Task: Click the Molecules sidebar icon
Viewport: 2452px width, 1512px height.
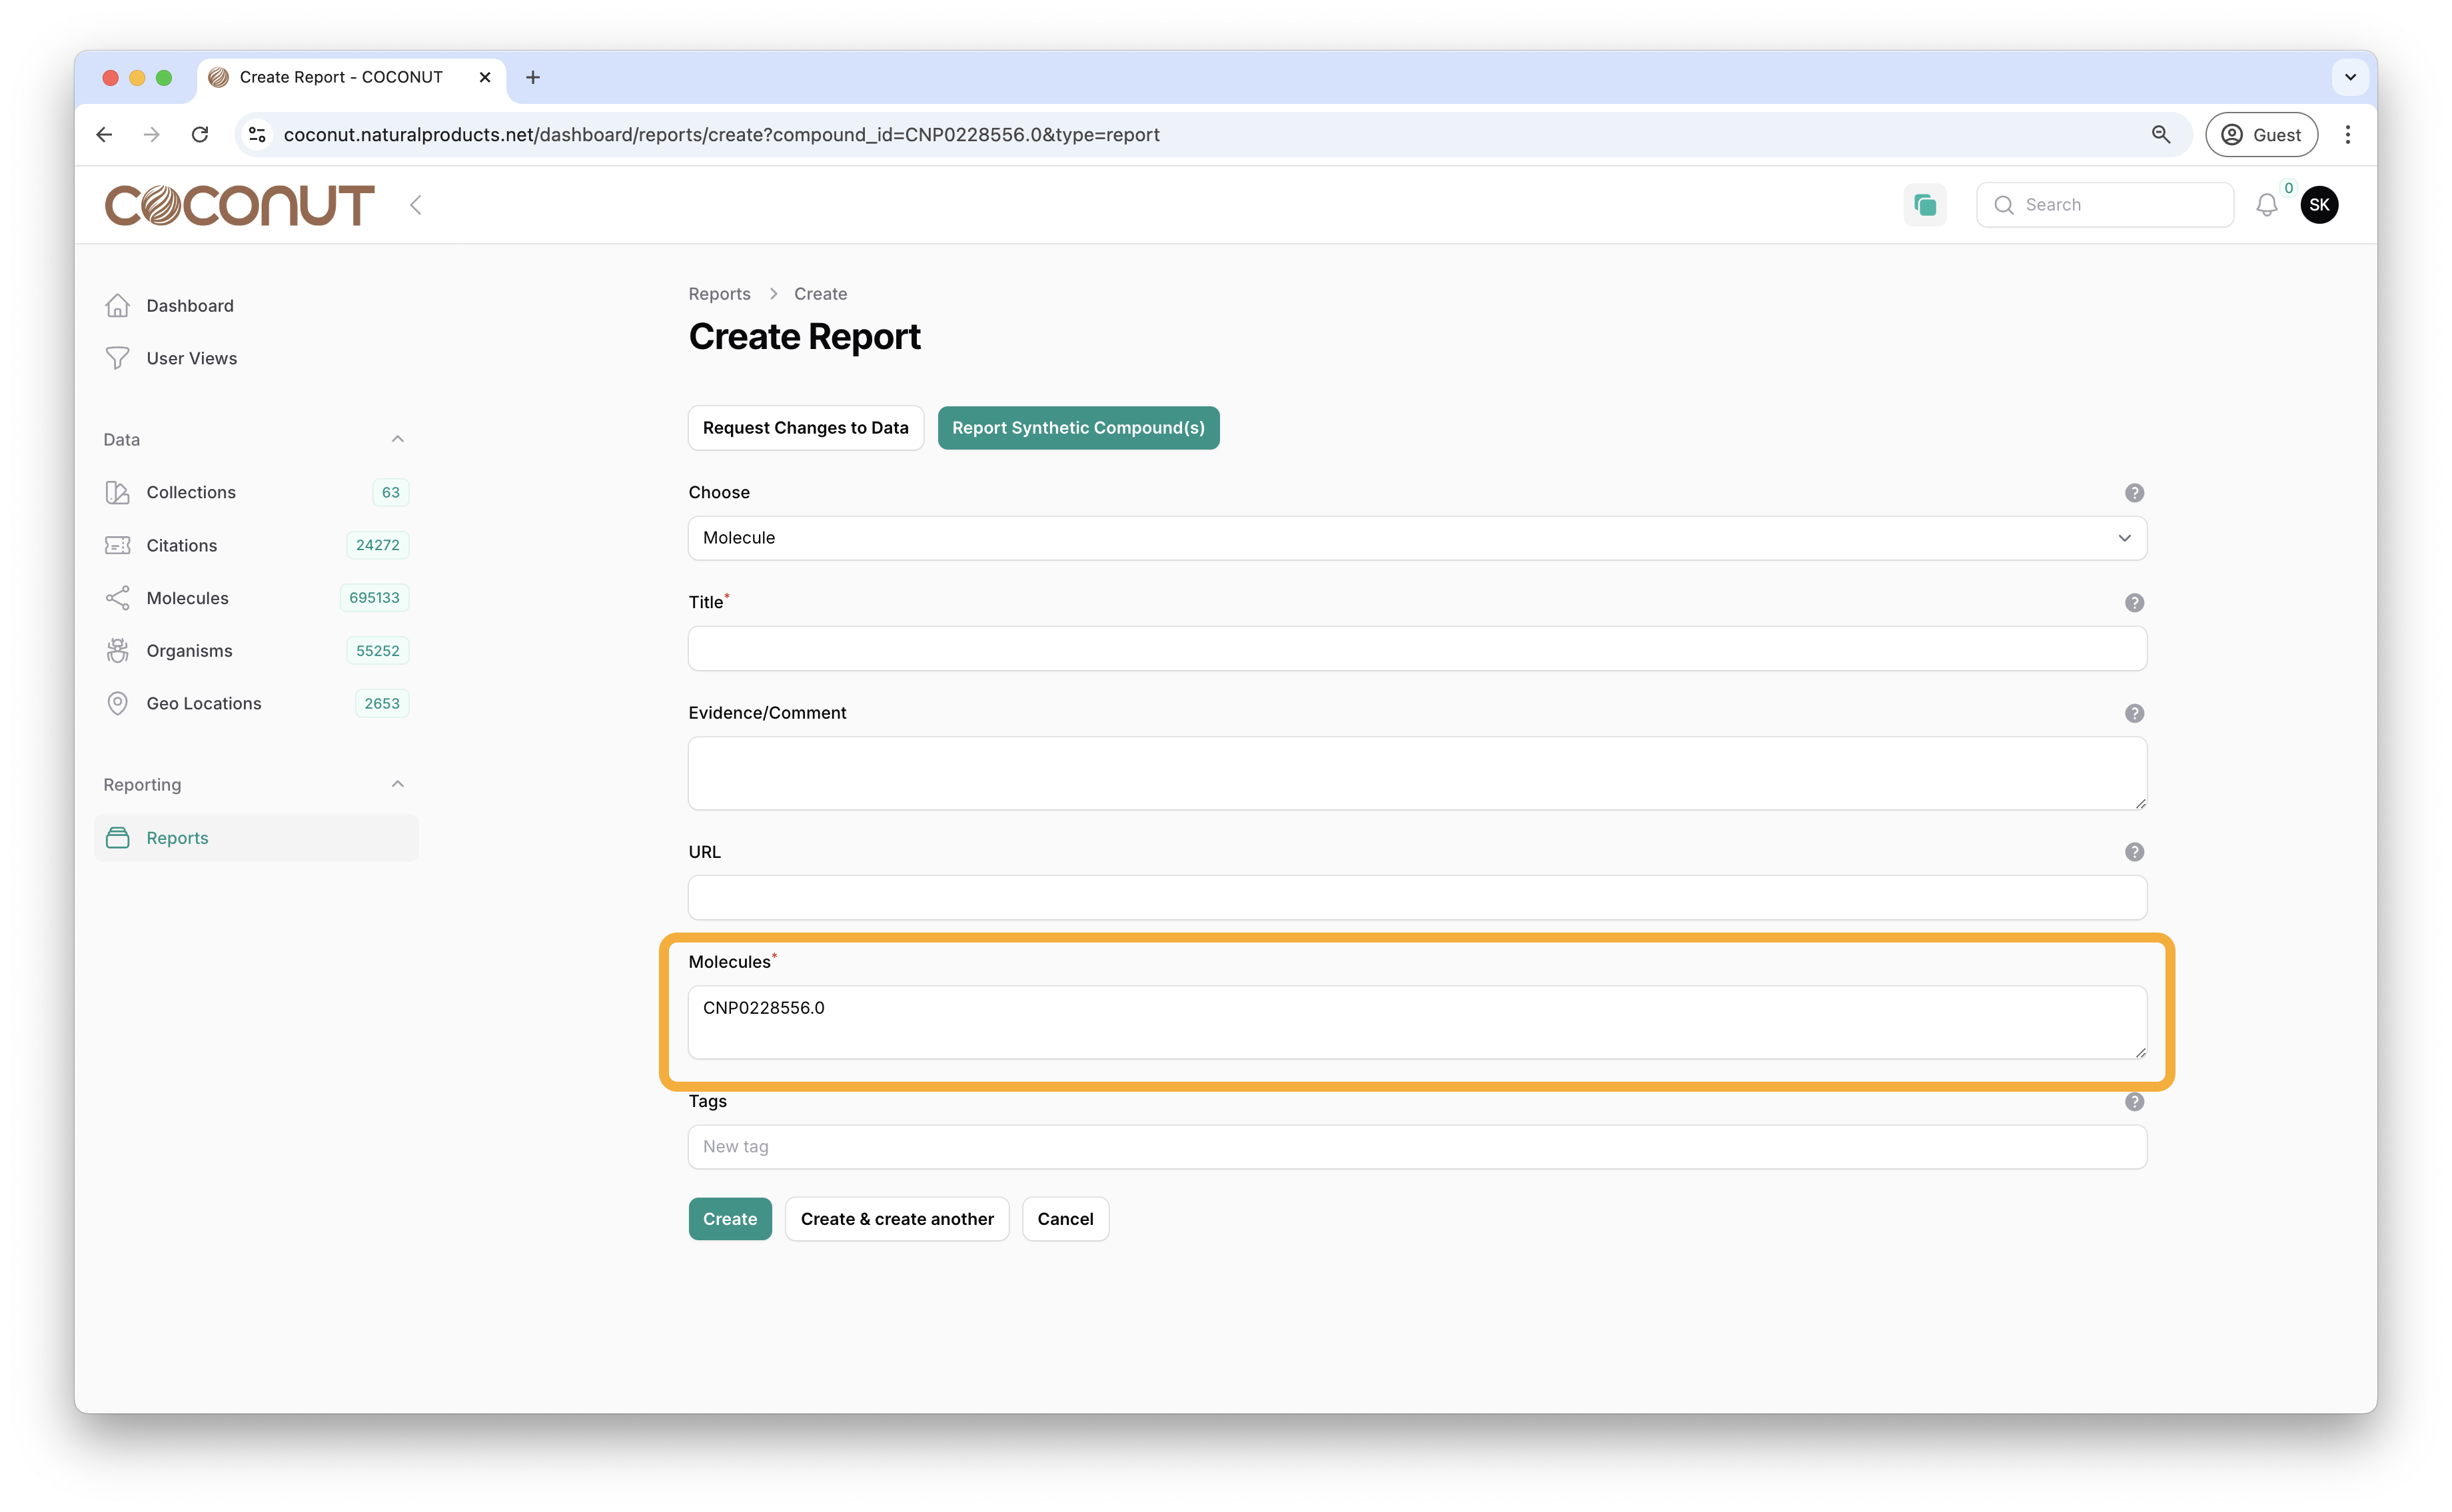Action: (x=117, y=597)
